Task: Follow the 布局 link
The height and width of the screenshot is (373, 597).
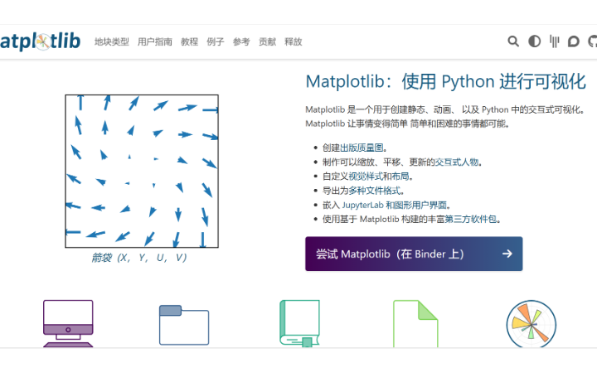Action: tap(400, 177)
